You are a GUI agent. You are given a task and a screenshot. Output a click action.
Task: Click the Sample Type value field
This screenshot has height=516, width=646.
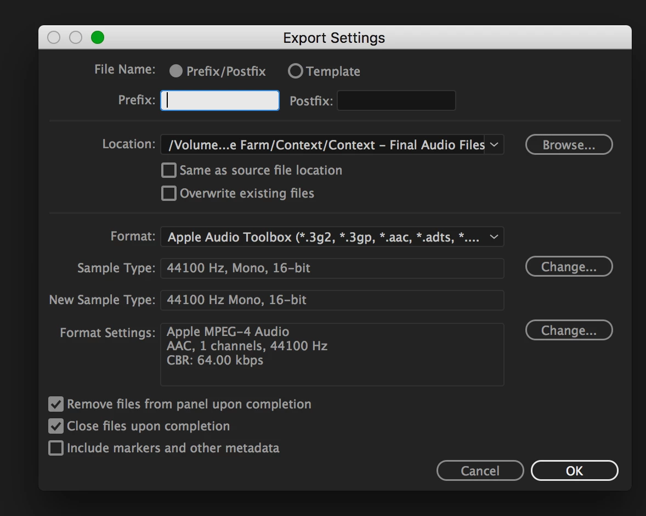click(332, 268)
